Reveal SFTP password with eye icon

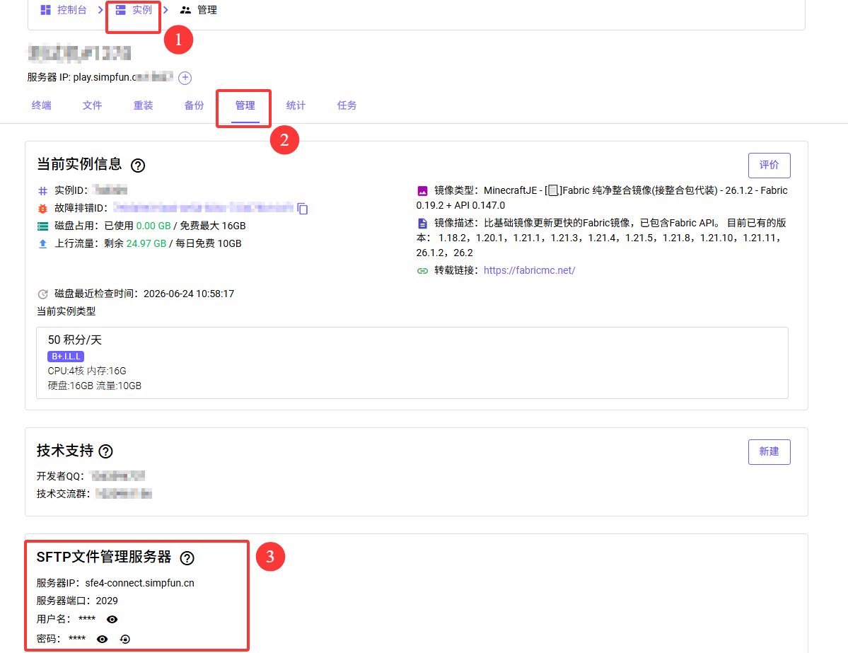point(102,640)
